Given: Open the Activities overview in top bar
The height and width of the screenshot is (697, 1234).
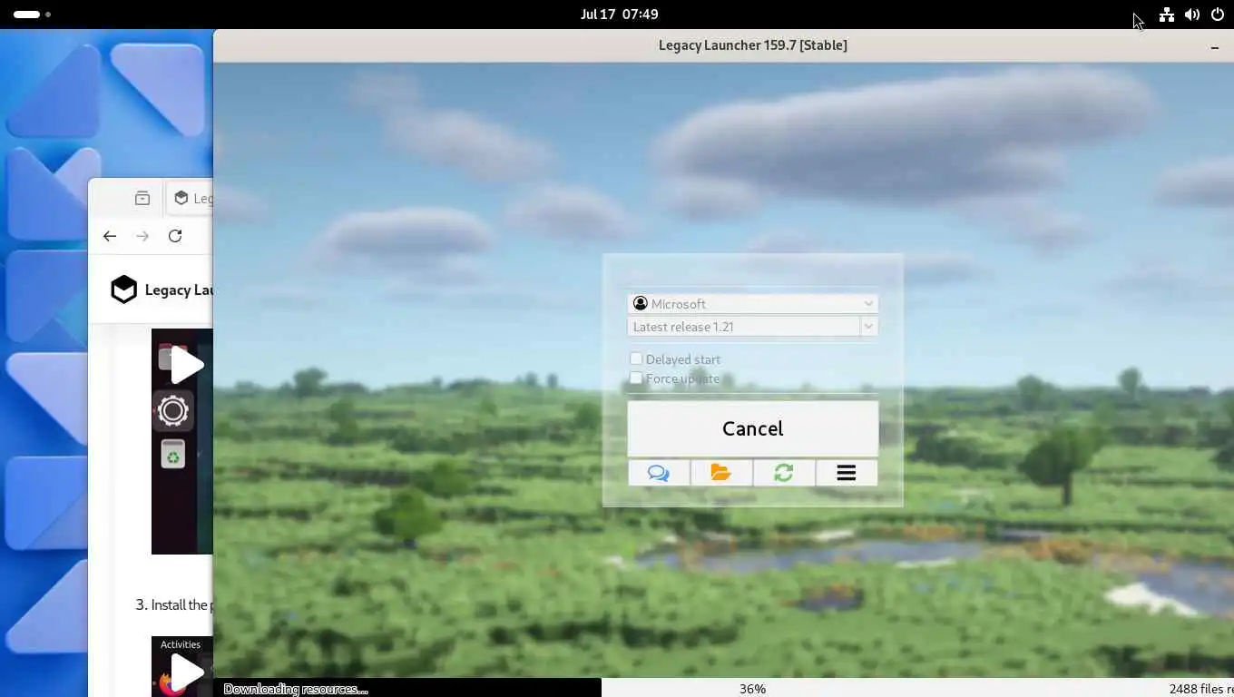Looking at the screenshot, I should coord(32,15).
